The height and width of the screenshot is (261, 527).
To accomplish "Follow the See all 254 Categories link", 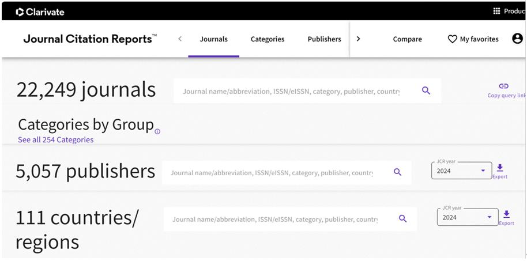I will pyautogui.click(x=55, y=140).
